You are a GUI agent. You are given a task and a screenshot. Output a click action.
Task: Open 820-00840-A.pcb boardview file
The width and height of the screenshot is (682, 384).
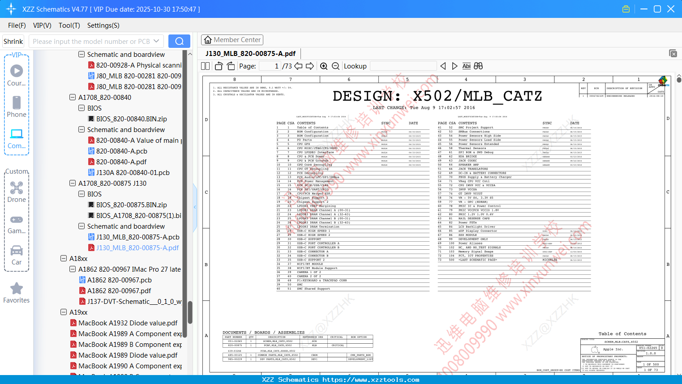click(118, 151)
